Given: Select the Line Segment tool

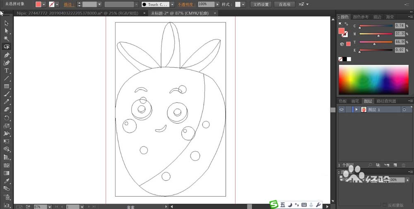Looking at the screenshot, I should [x=7, y=78].
